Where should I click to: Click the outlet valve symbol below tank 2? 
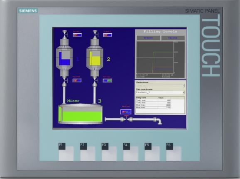(x=95, y=80)
